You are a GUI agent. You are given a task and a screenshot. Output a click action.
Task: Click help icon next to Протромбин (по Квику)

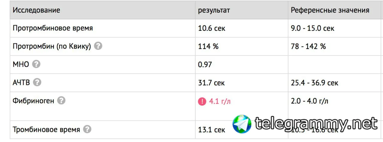98,46
